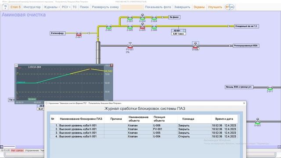281x158 pixels.
Task: Click the Завершить button
Action: point(182,7)
